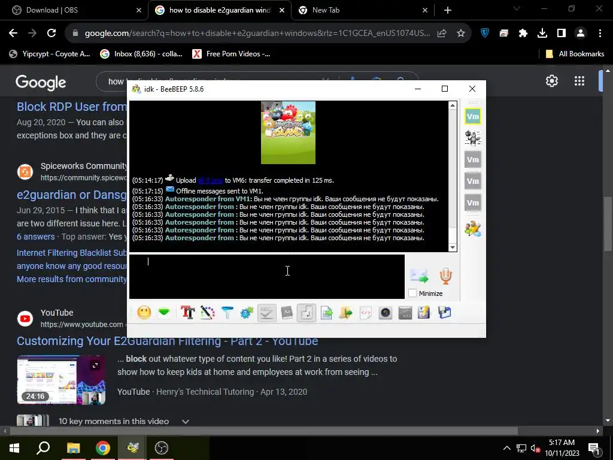This screenshot has width=613, height=460.
Task: Select the gorilla avatar user in sidebar
Action: [x=473, y=138]
